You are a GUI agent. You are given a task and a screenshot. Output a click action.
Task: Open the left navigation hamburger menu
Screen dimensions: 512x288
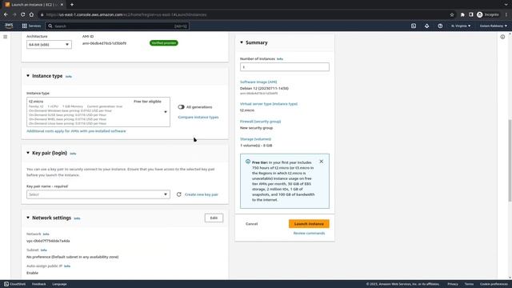point(6,37)
